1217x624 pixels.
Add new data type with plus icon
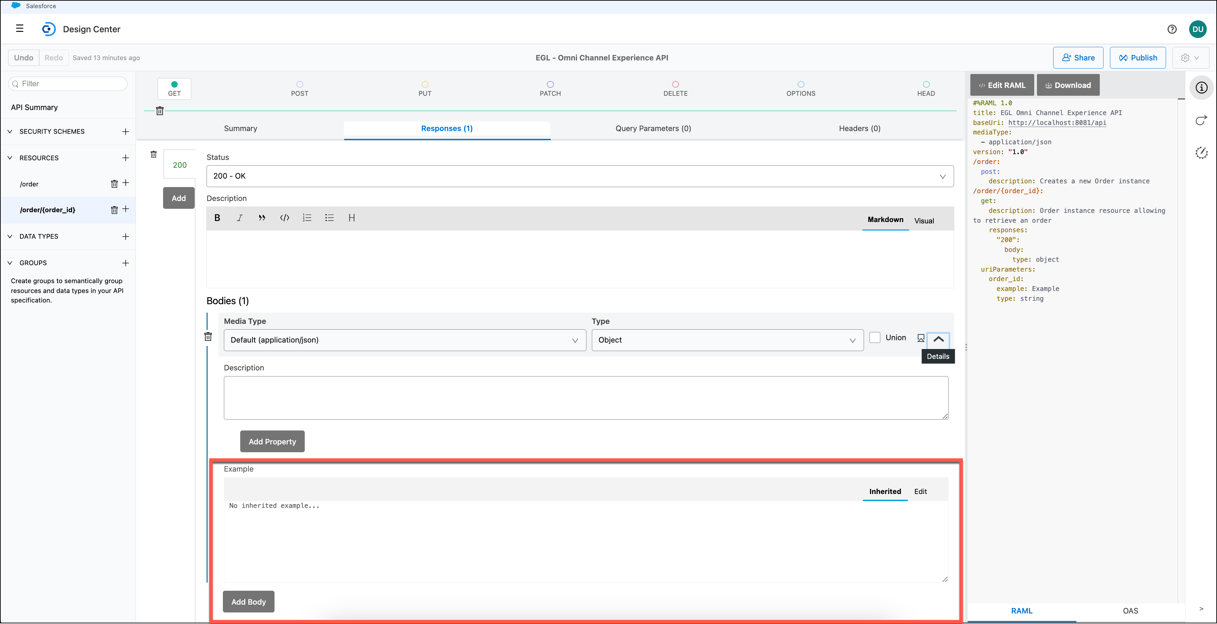pyautogui.click(x=126, y=237)
